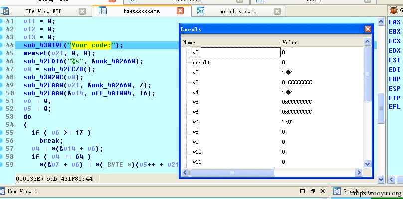Close the Locals window
This screenshot has width=403, height=199.
368,29
